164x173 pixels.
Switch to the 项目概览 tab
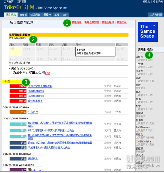[x=11, y=15]
